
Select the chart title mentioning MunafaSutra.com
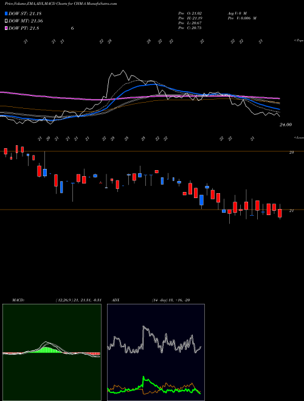point(61,4)
